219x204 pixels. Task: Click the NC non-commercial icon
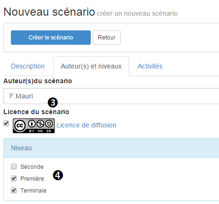(x=40, y=124)
